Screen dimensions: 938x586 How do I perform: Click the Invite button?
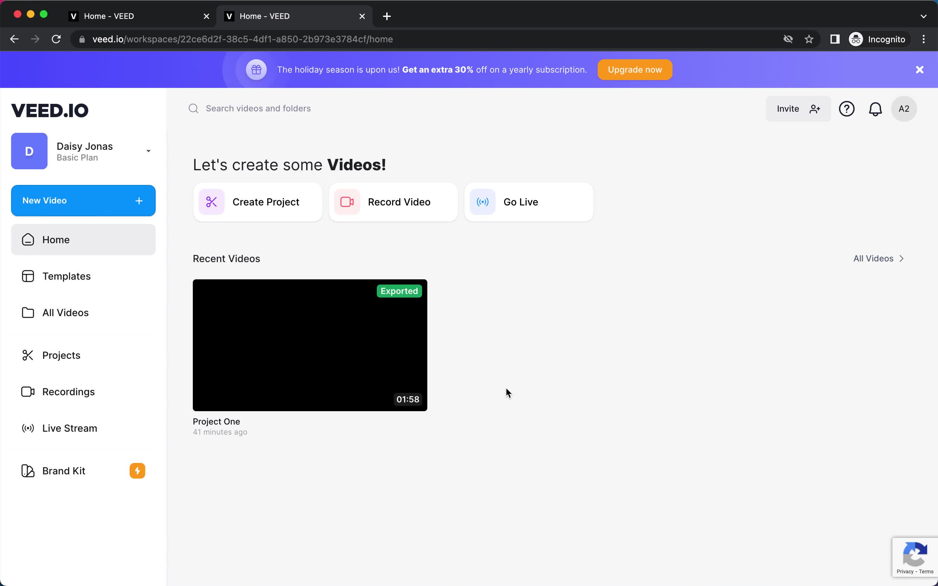coord(798,109)
